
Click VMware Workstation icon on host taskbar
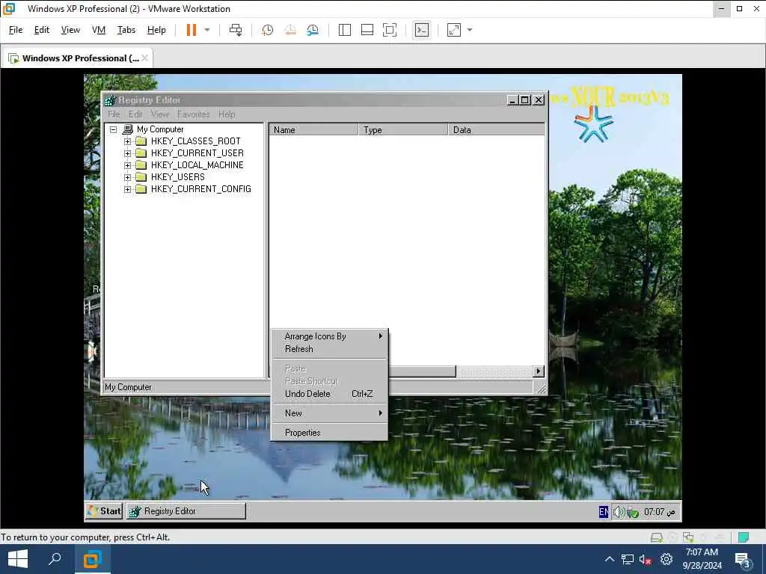pos(92,559)
